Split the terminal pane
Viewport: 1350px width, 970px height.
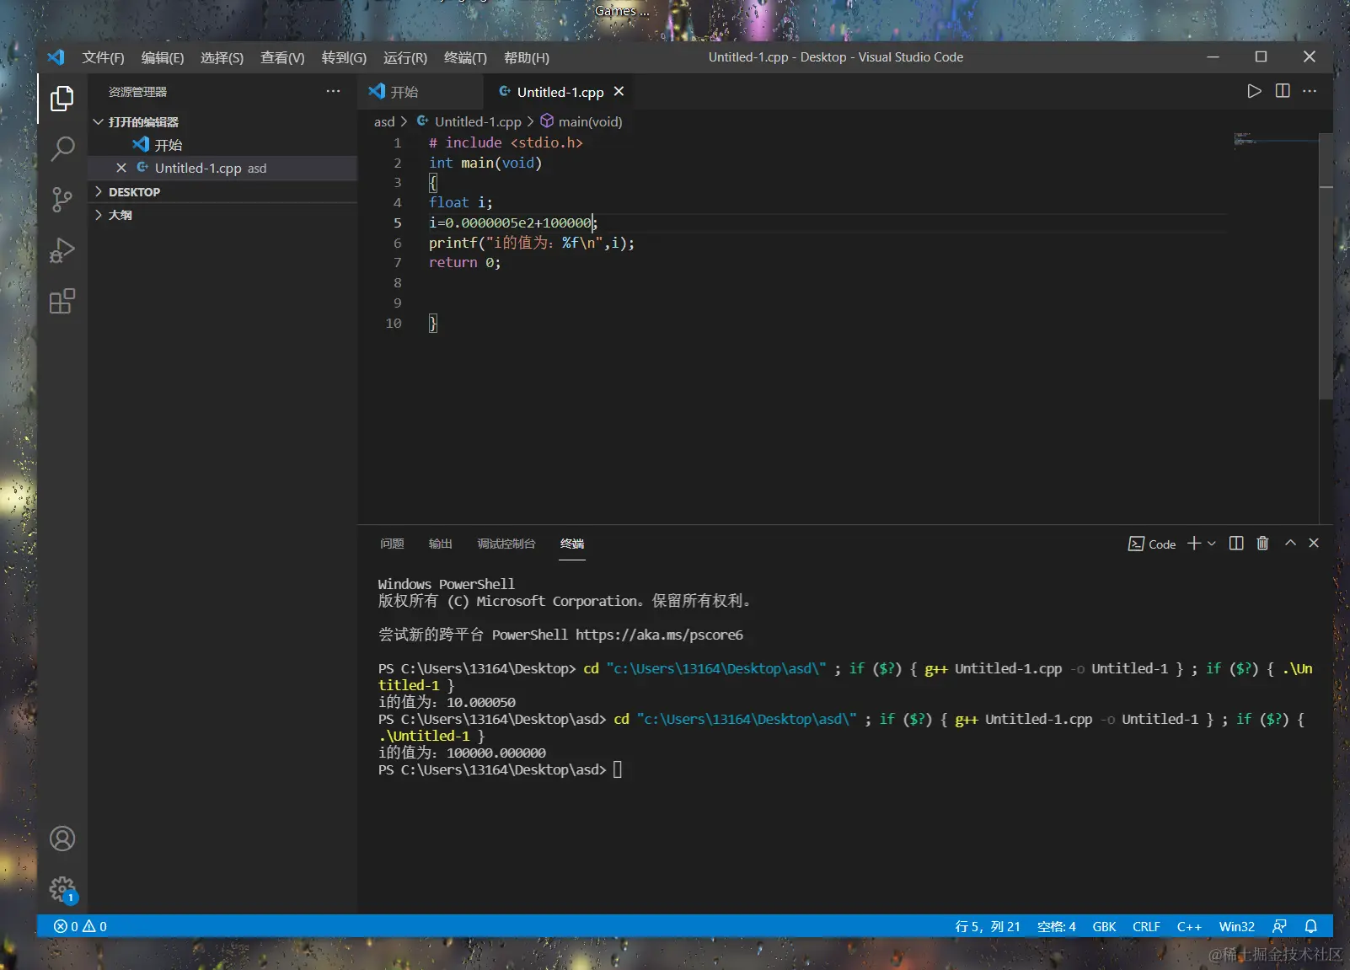pyautogui.click(x=1236, y=544)
